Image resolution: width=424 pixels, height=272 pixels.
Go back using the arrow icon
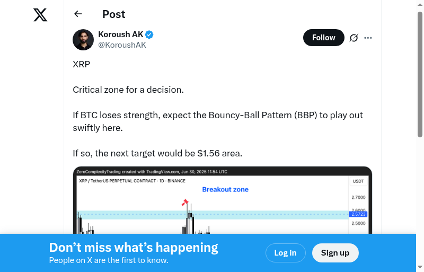click(x=78, y=14)
